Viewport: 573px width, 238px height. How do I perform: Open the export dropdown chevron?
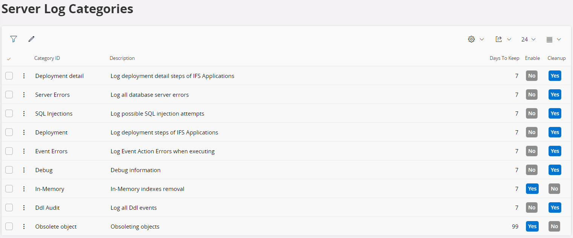point(509,39)
